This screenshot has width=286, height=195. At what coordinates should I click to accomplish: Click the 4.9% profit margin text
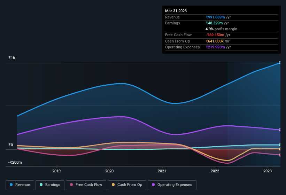coord(221,29)
